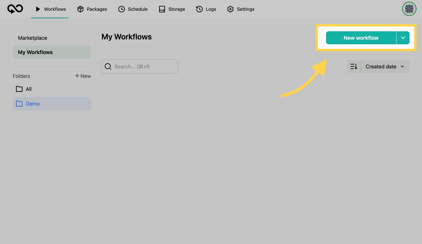Viewport: 422px width, 244px height.
Task: Expand the New workflow dropdown arrow
Action: 403,38
